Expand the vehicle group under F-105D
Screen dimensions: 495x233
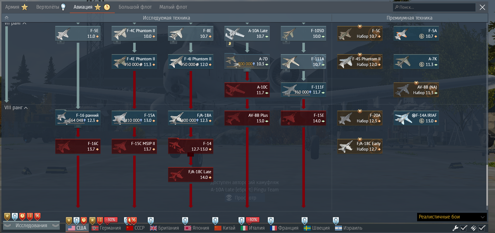pos(286,42)
